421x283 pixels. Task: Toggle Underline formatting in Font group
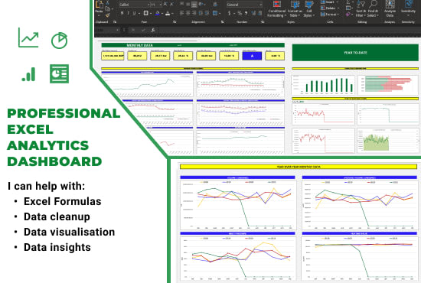pos(134,13)
